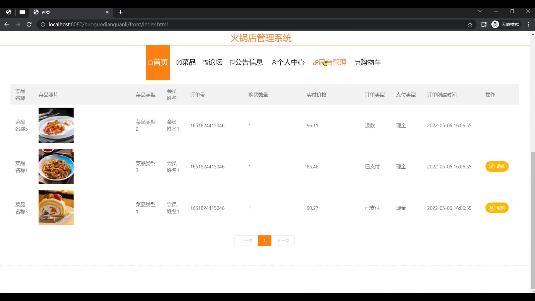Click the browser back arrow
The image size is (535, 301).
(7, 25)
